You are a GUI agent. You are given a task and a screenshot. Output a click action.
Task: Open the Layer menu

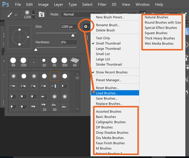[x=59, y=5]
